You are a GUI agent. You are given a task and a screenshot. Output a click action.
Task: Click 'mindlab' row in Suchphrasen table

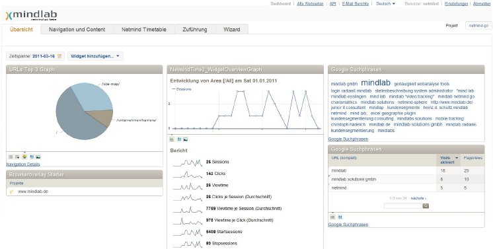[406, 170]
